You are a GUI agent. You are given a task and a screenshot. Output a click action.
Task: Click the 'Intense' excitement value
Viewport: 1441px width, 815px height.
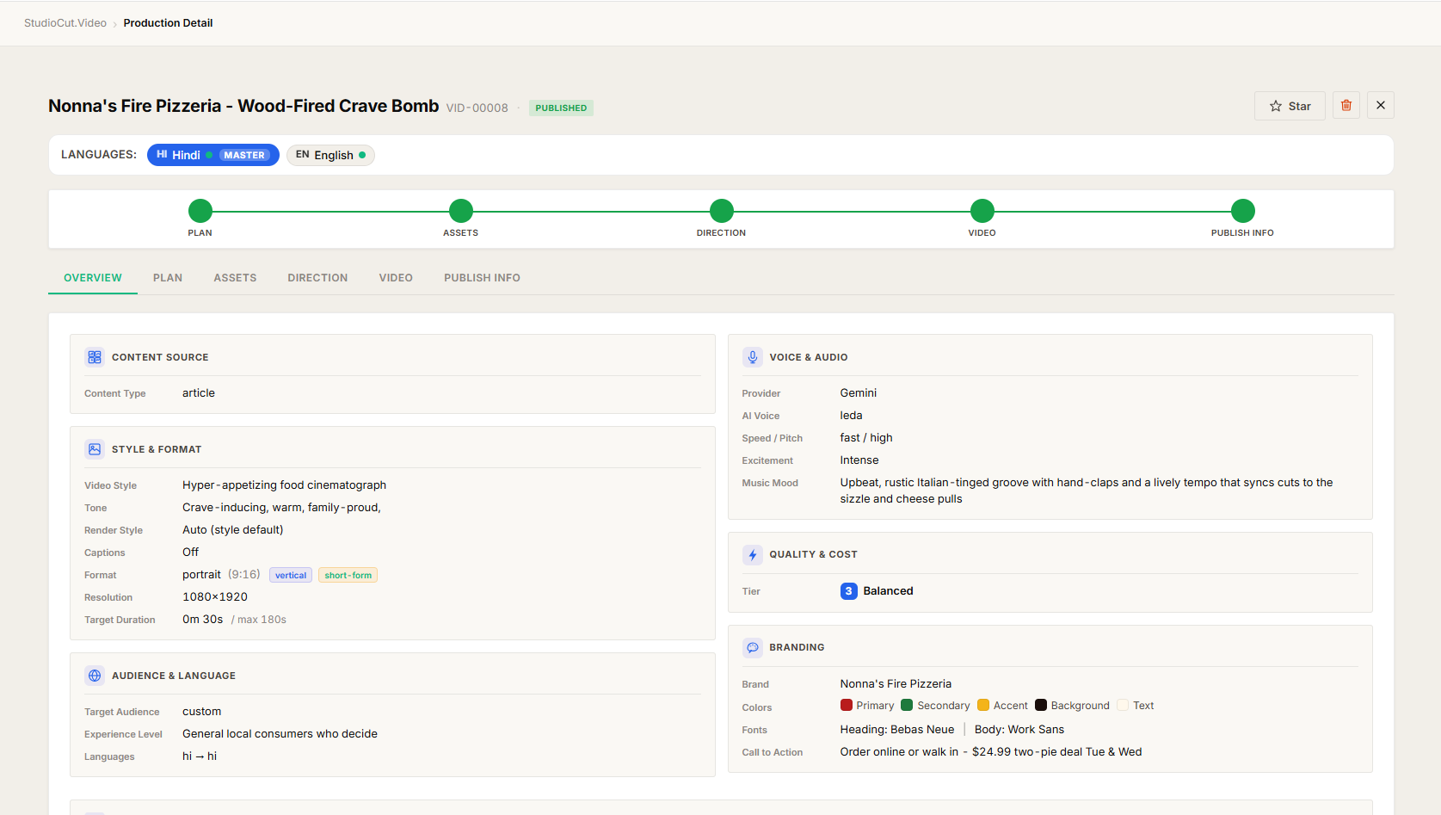point(859,460)
